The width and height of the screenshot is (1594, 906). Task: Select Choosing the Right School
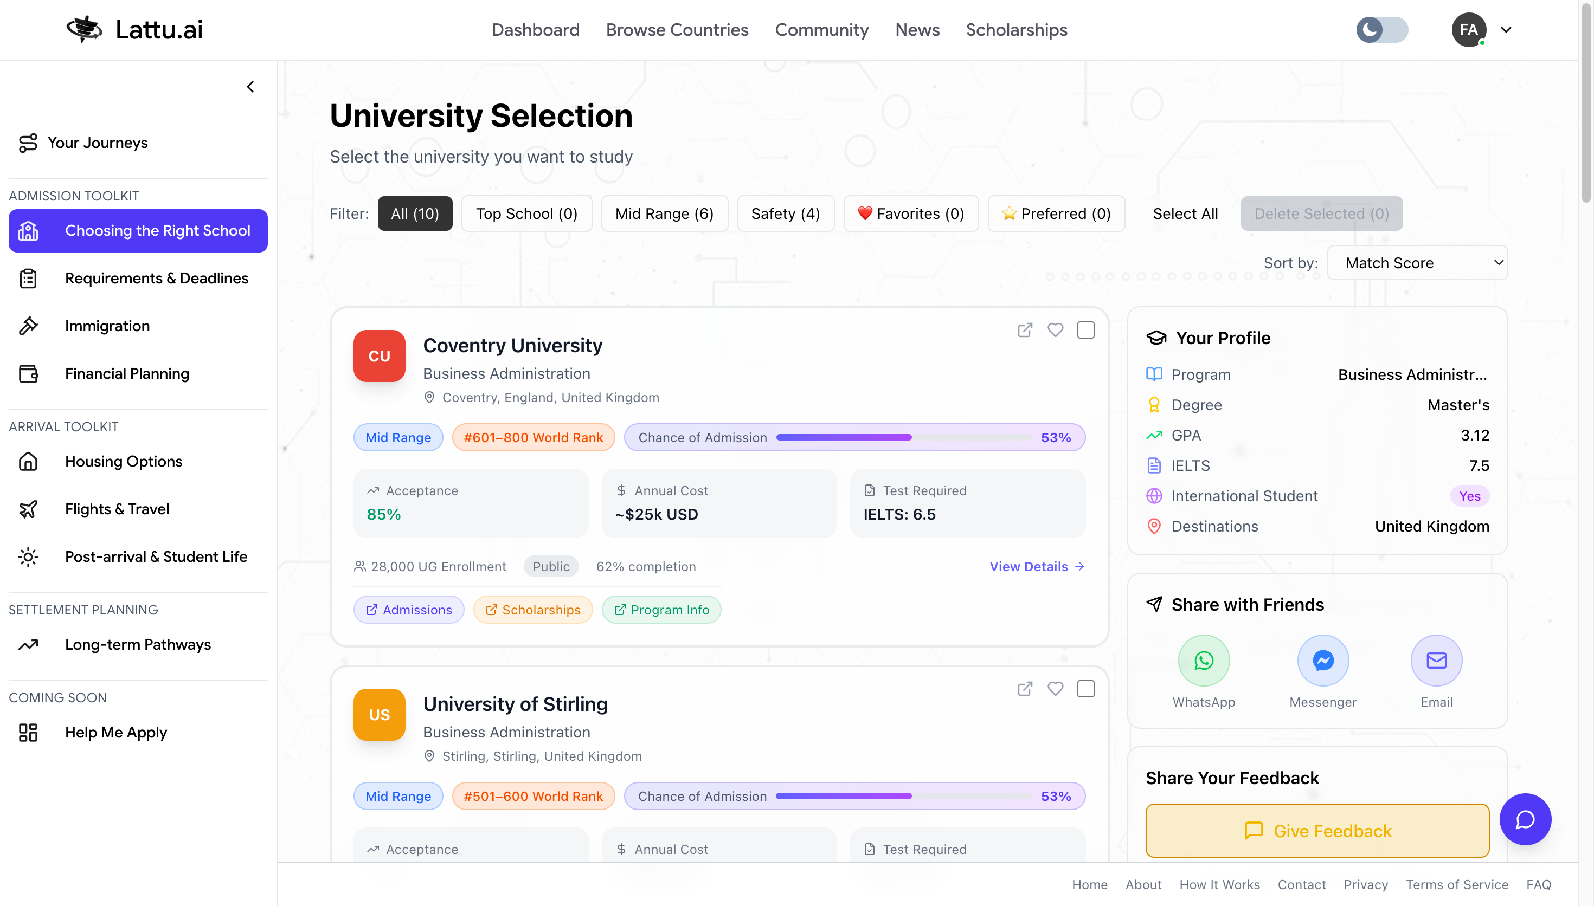(x=138, y=230)
